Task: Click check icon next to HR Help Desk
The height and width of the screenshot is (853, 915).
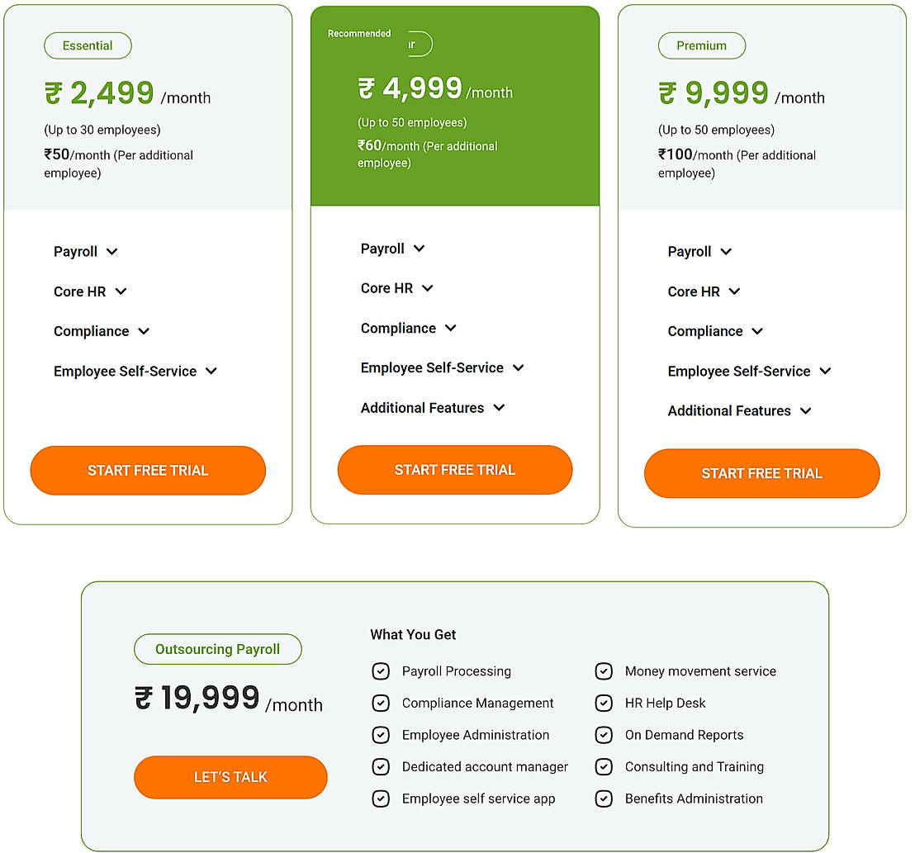Action: tap(604, 704)
